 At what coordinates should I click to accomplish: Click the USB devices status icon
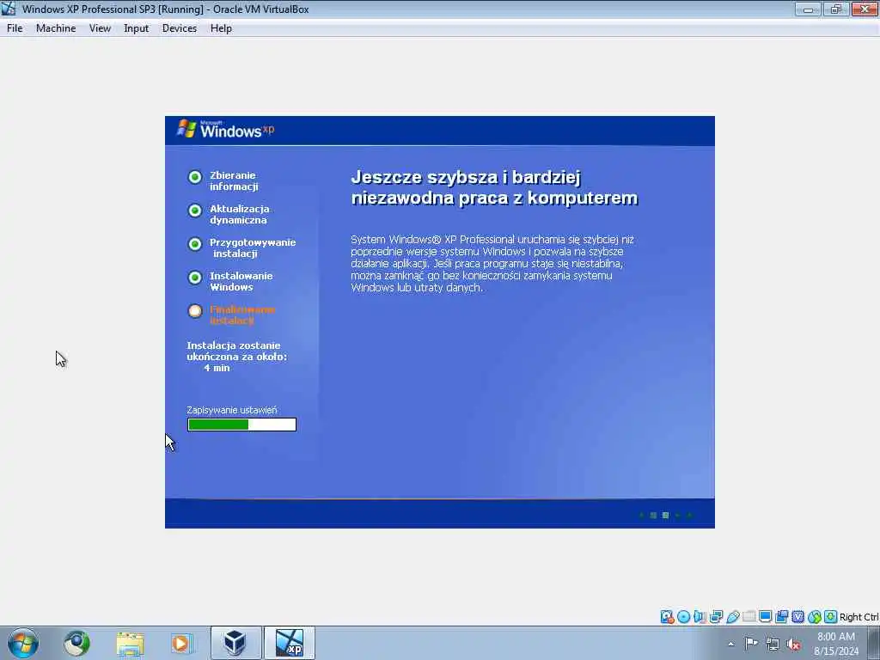732,617
